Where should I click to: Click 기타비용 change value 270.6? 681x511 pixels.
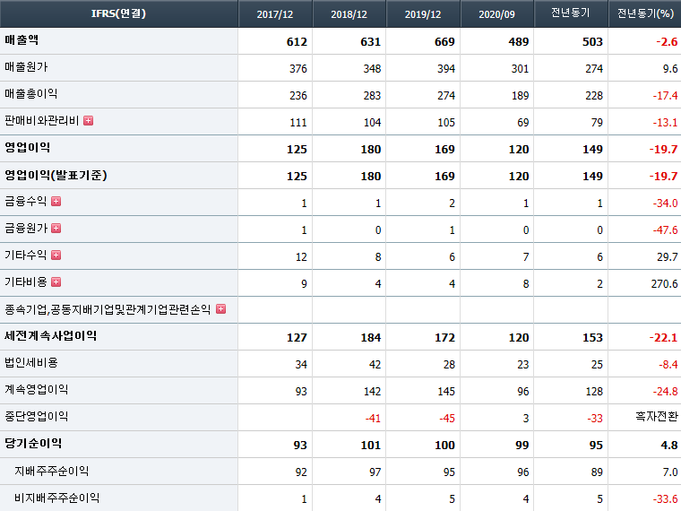(664, 284)
